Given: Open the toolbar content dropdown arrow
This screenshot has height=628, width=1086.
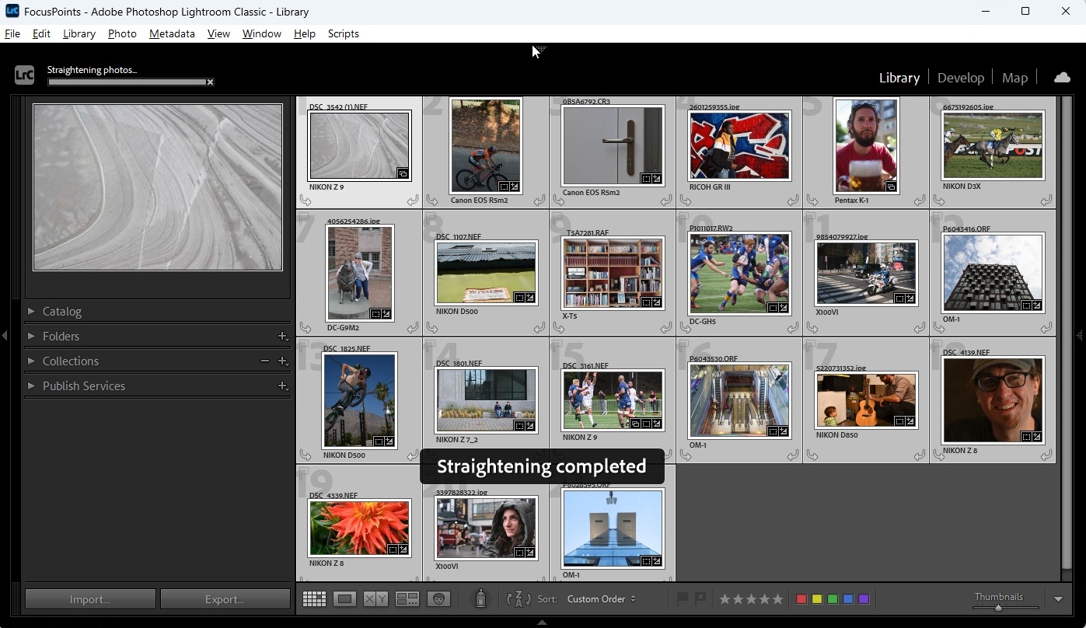Looking at the screenshot, I should 1058,599.
